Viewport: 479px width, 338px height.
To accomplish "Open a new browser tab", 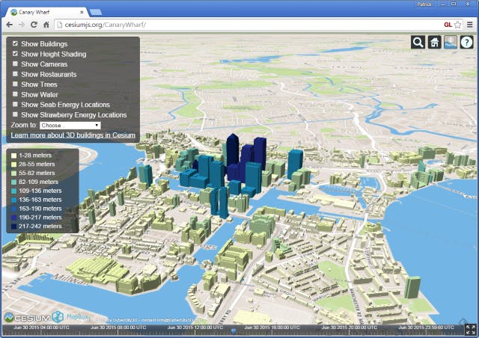I will [96, 12].
